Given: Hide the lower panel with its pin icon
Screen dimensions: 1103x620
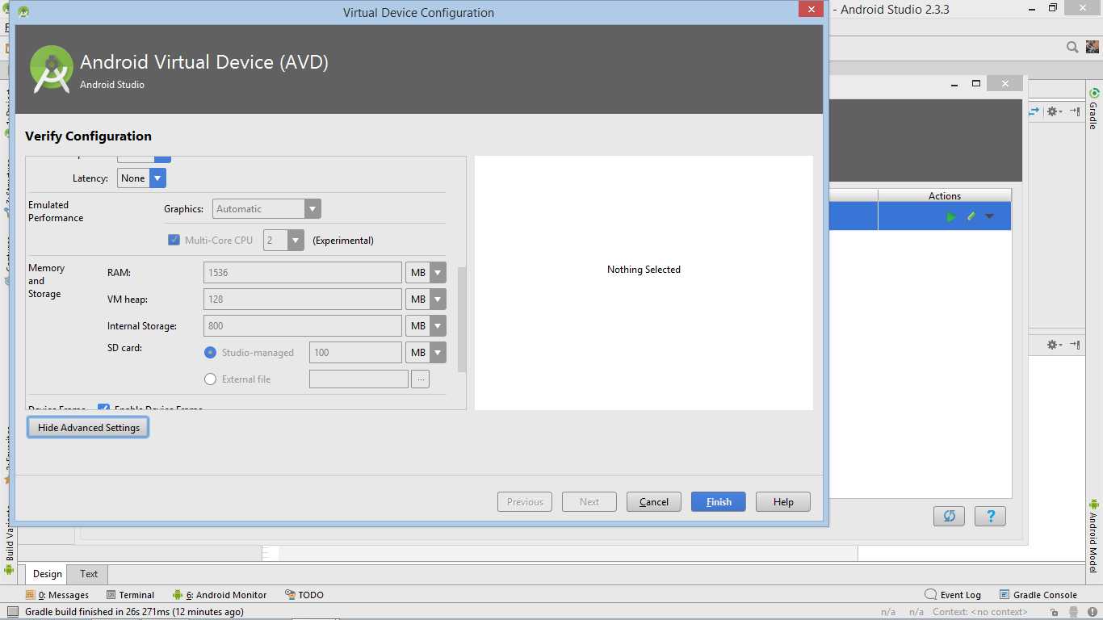Looking at the screenshot, I should coord(1076,345).
